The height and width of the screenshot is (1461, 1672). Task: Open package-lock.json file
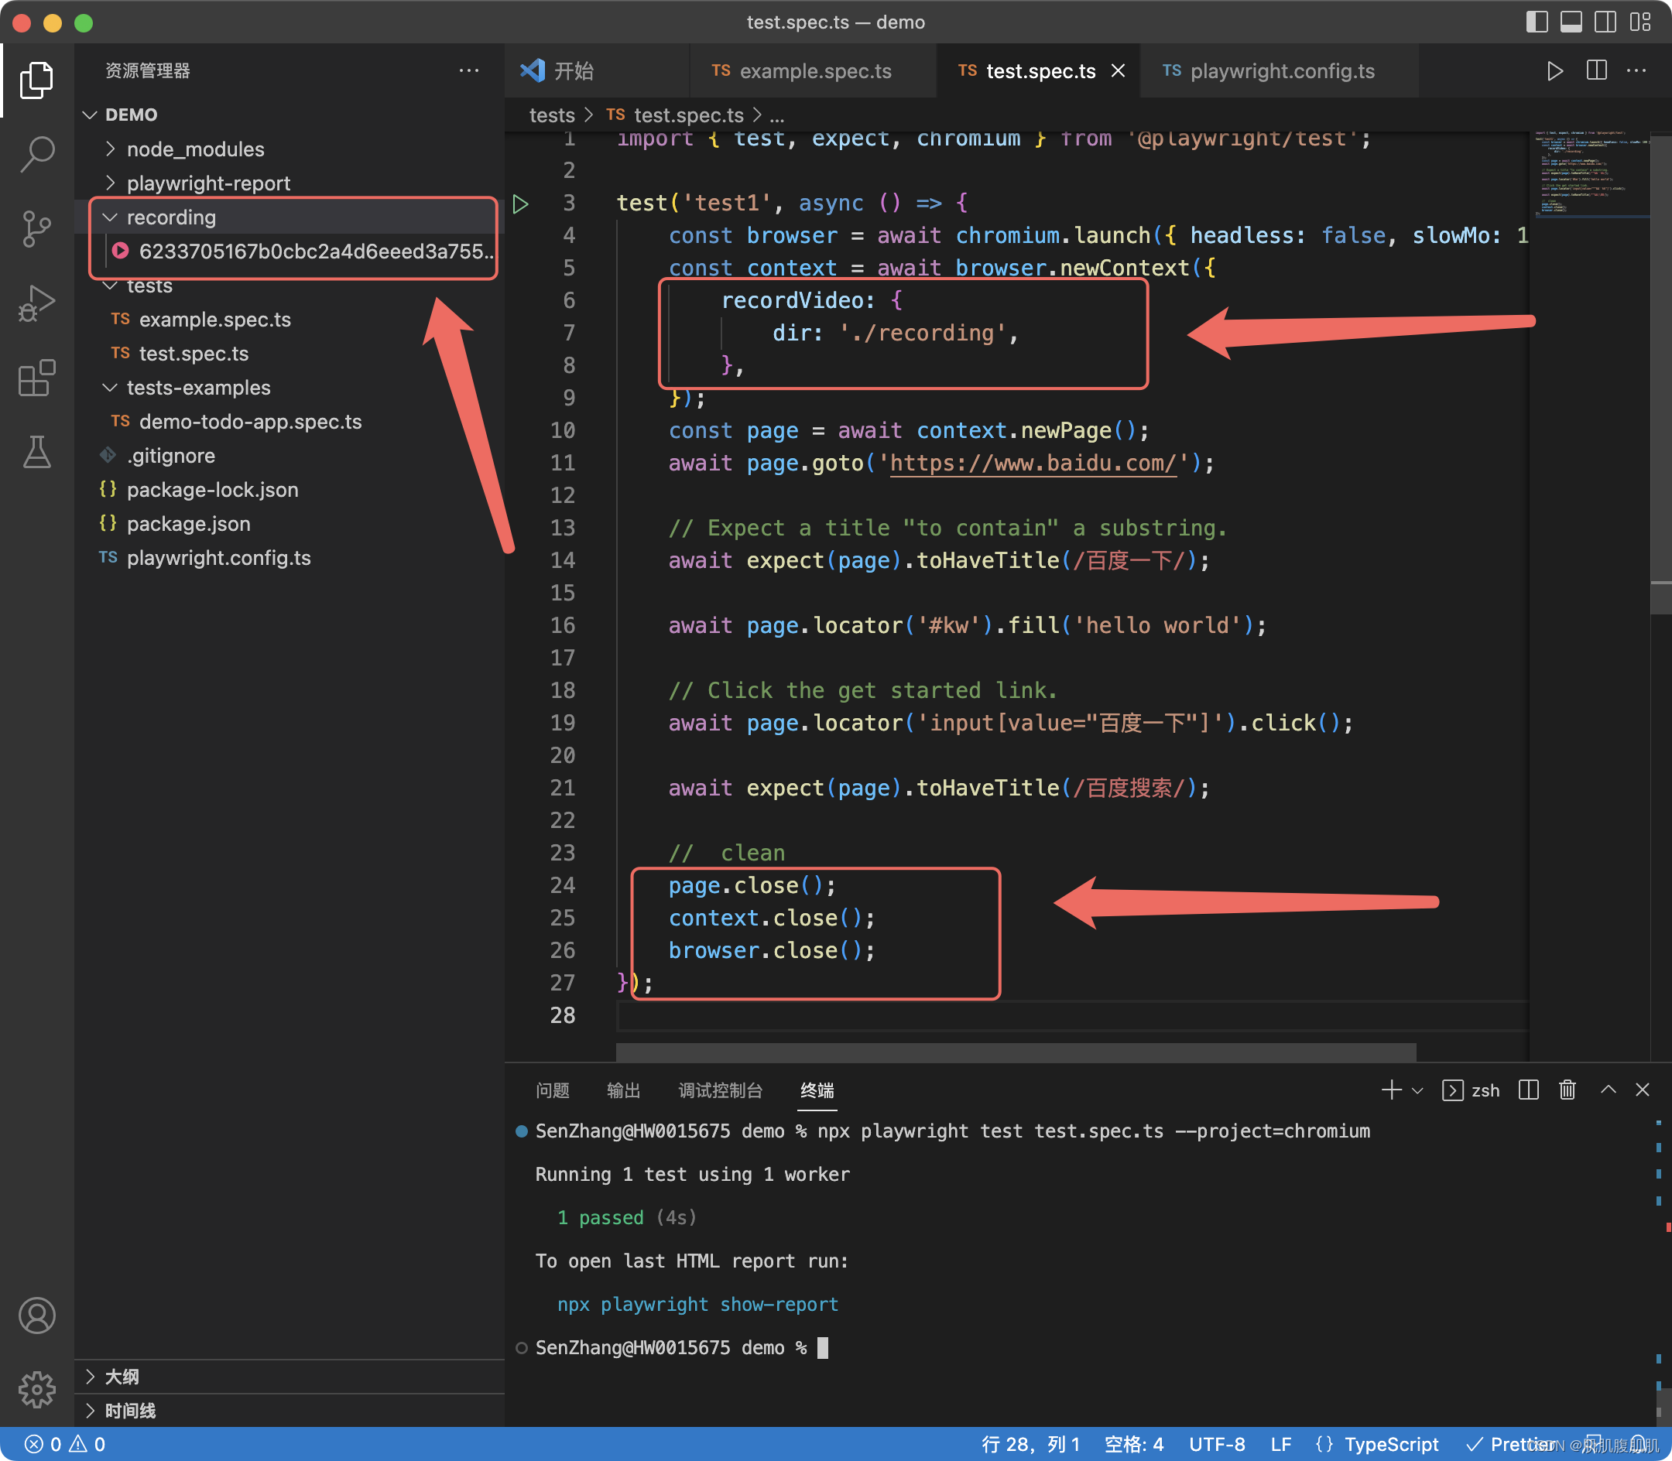pyautogui.click(x=290, y=490)
